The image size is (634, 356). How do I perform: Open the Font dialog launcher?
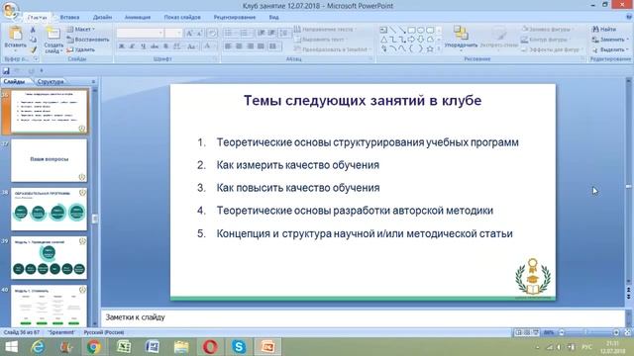215,59
